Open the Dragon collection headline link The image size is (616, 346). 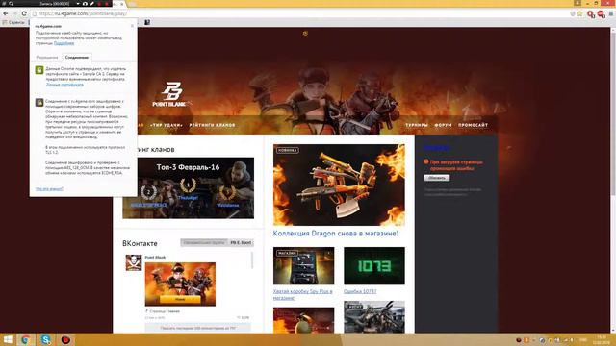[336, 234]
